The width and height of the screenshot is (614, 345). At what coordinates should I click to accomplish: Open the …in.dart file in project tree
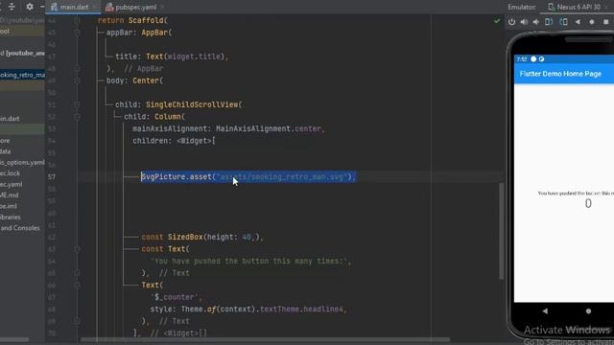[10, 119]
